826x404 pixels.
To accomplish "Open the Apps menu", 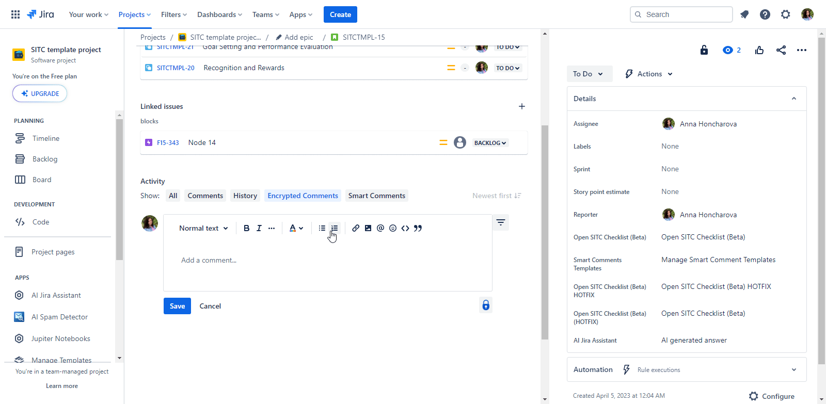I will click(x=301, y=14).
